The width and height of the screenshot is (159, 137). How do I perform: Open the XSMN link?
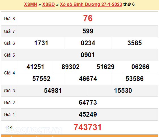pyautogui.click(x=31, y=4)
